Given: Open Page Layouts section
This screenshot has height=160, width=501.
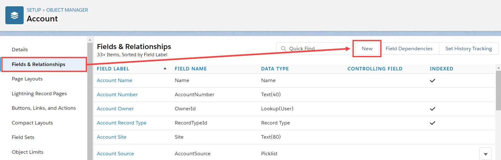Looking at the screenshot, I should (27, 79).
